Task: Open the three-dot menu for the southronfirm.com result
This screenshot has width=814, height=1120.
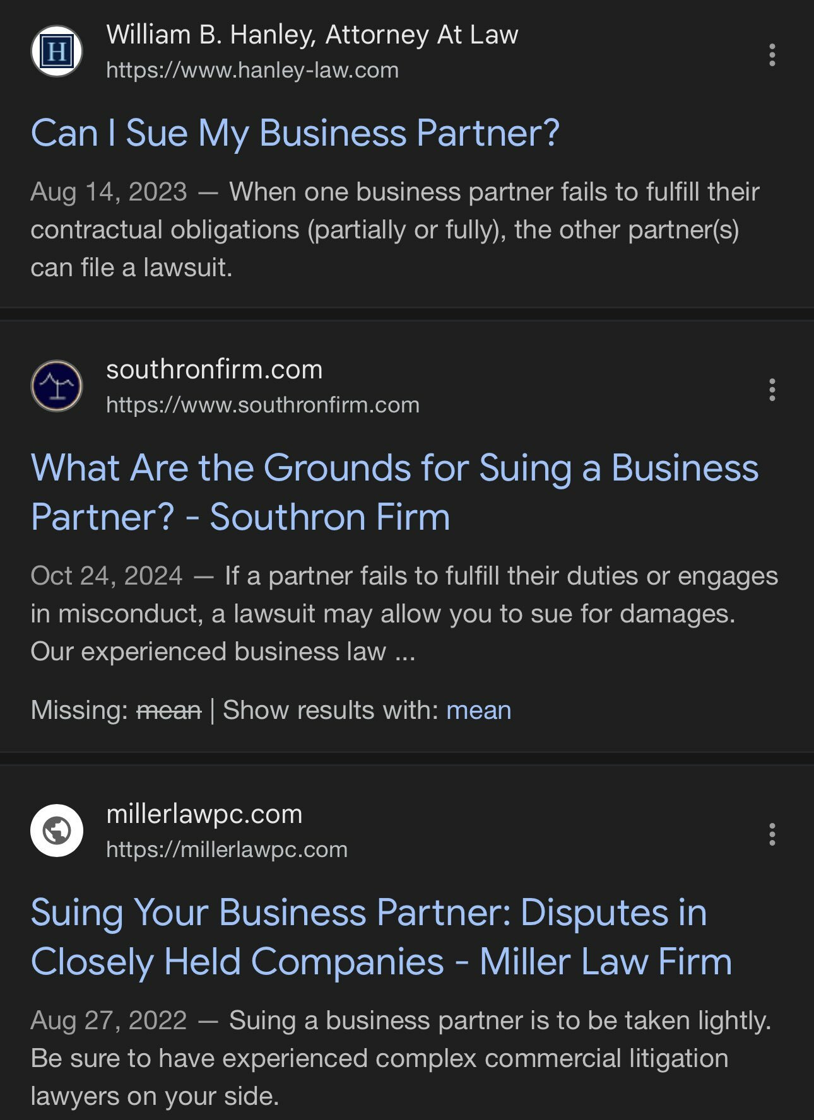Action: [x=772, y=390]
